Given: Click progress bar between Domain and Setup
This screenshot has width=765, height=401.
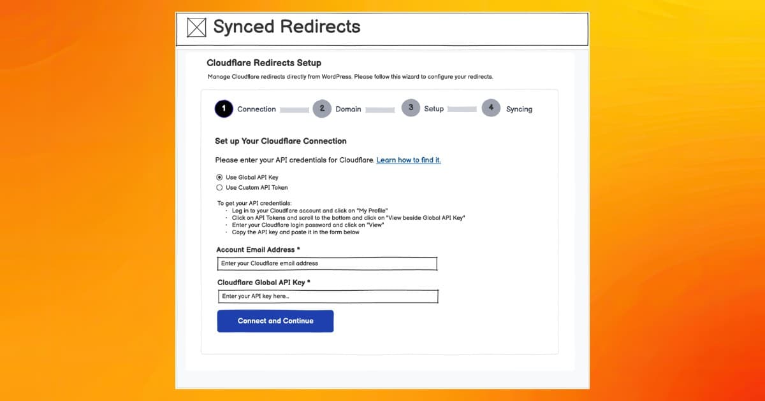Looking at the screenshot, I should point(380,110).
